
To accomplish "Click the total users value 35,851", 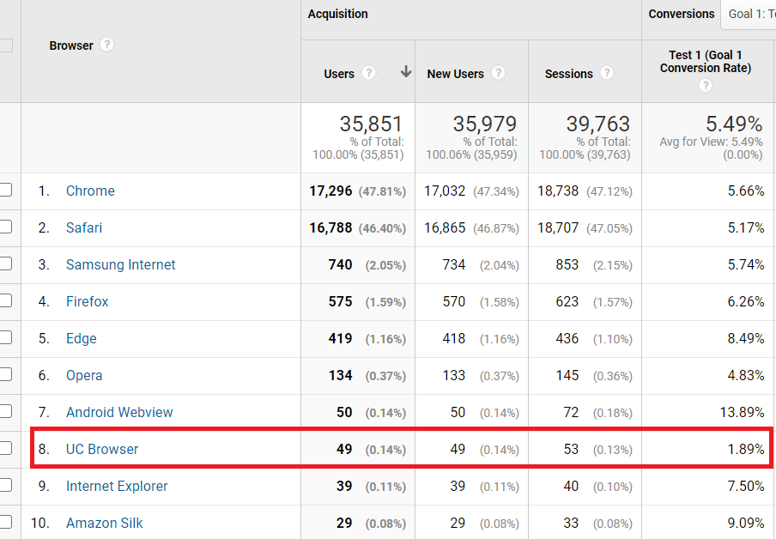I will pos(371,124).
